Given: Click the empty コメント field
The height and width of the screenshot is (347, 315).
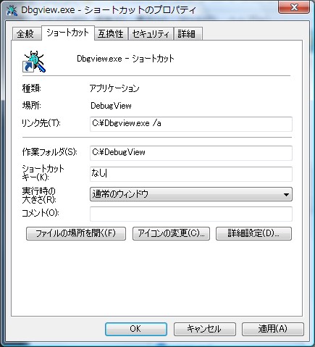Looking at the screenshot, I should [191, 214].
